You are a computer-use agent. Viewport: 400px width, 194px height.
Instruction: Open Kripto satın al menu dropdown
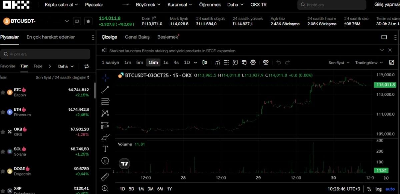point(61,5)
